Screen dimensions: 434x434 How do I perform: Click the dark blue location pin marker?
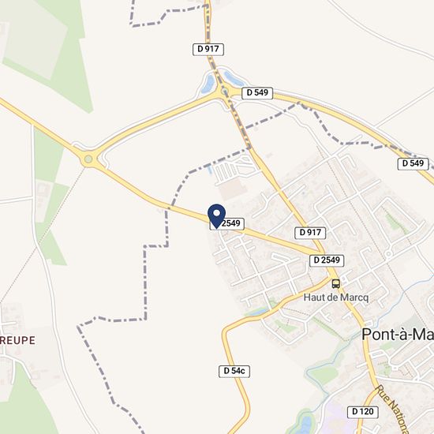[217, 216]
